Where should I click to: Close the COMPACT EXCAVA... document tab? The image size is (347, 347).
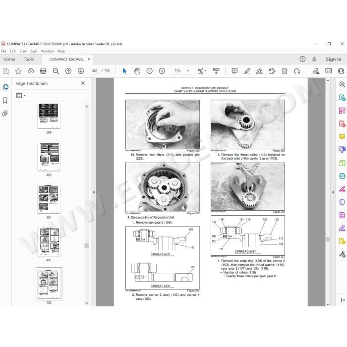click(x=89, y=59)
